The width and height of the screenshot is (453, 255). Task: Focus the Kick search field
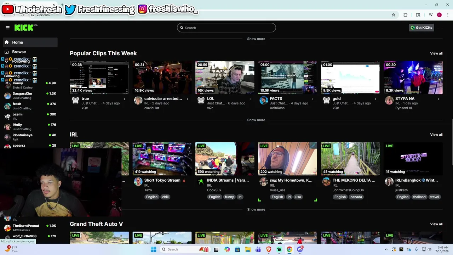pyautogui.click(x=226, y=28)
